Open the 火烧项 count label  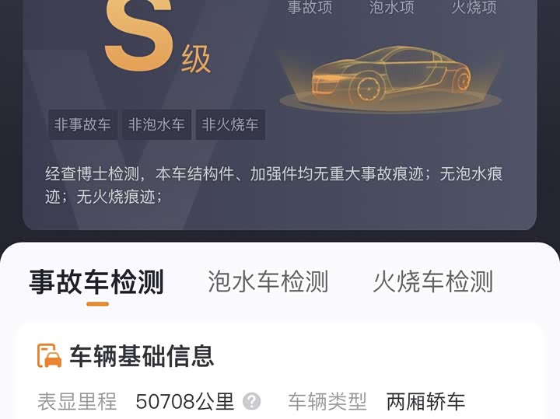click(x=474, y=7)
